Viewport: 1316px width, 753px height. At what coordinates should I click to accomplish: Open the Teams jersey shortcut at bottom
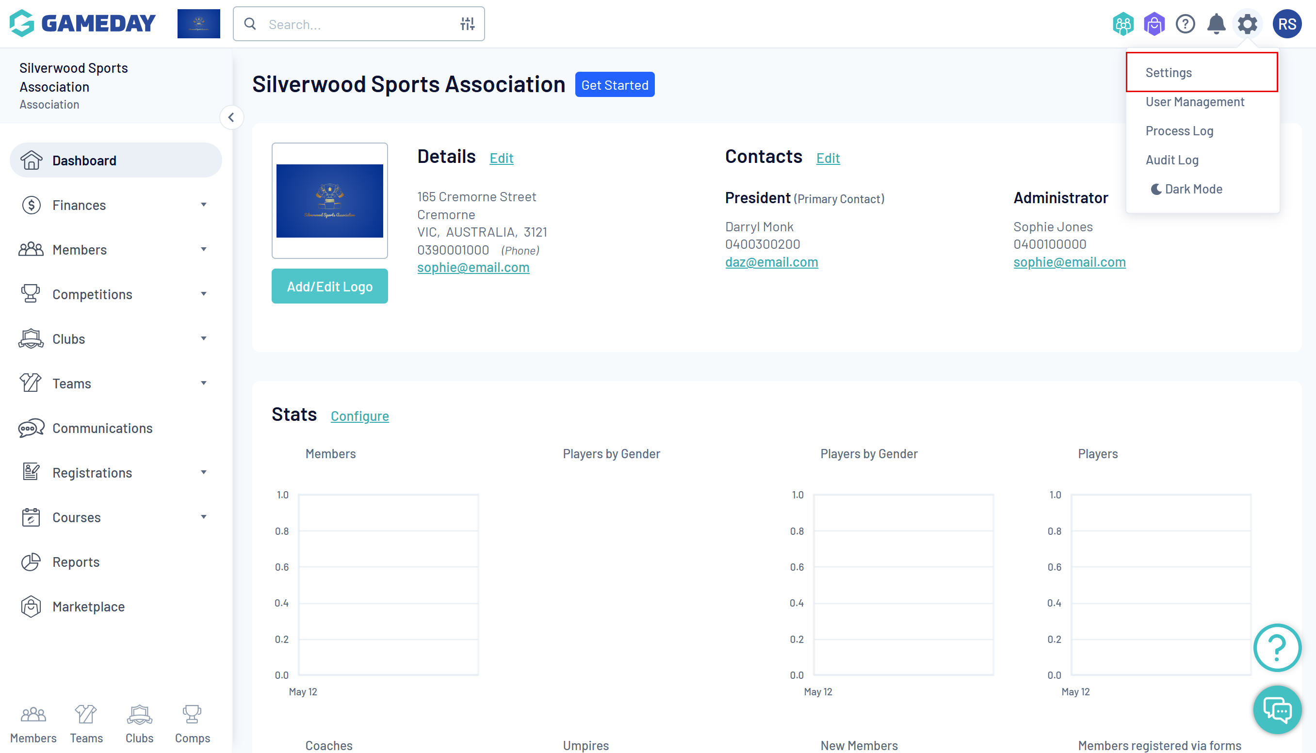[x=86, y=724]
